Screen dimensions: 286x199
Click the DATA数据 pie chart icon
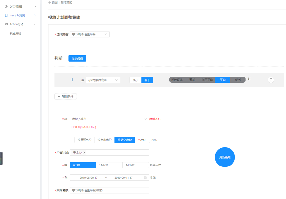coord(6,7)
